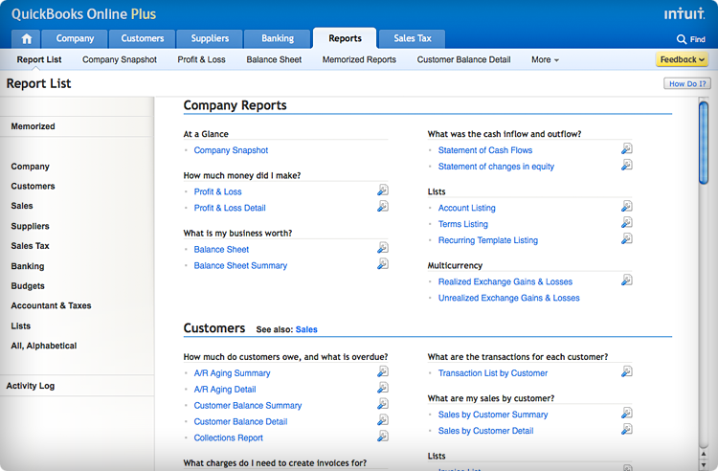Choose Profit & Loss in the sub-navigation bar
Screen dimensions: 718x471
click(201, 59)
